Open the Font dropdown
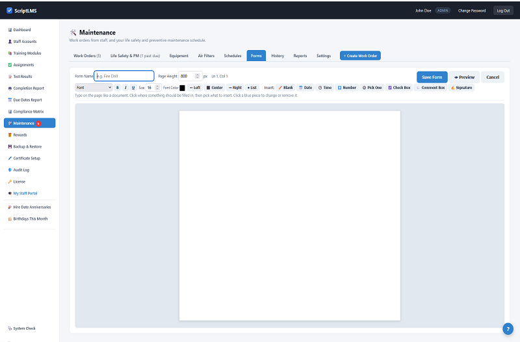 pos(94,88)
